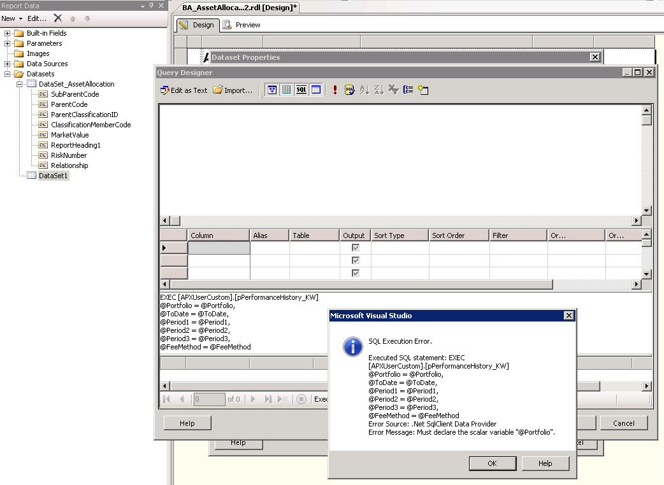
Task: Click the Report Data panel pin icon
Action: (151, 6)
